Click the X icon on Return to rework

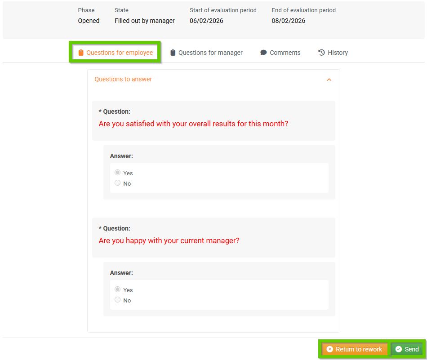coord(330,349)
